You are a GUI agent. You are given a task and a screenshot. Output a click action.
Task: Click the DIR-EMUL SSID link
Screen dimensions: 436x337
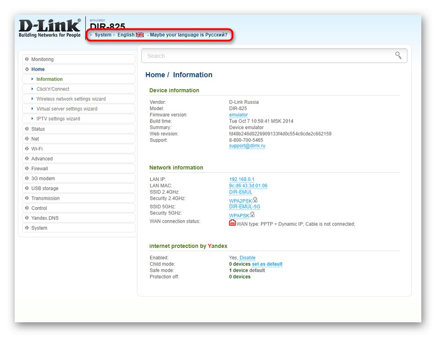240,192
